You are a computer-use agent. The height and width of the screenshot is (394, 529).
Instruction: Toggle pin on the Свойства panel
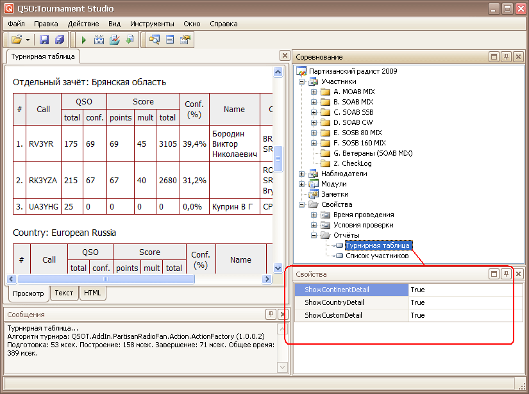(507, 274)
